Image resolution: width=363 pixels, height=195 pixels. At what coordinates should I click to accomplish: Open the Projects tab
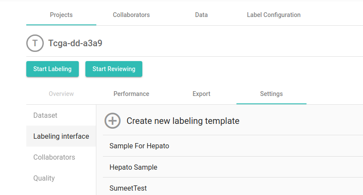(61, 15)
